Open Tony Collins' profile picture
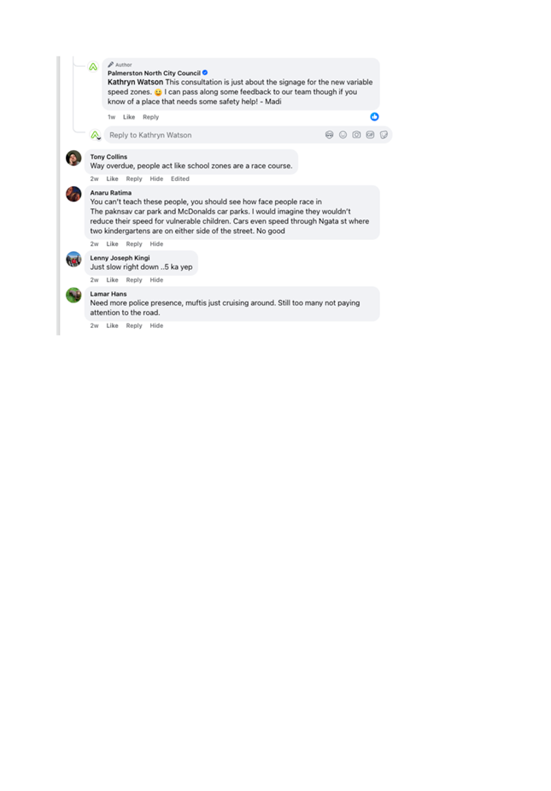The image size is (551, 791). point(73,158)
